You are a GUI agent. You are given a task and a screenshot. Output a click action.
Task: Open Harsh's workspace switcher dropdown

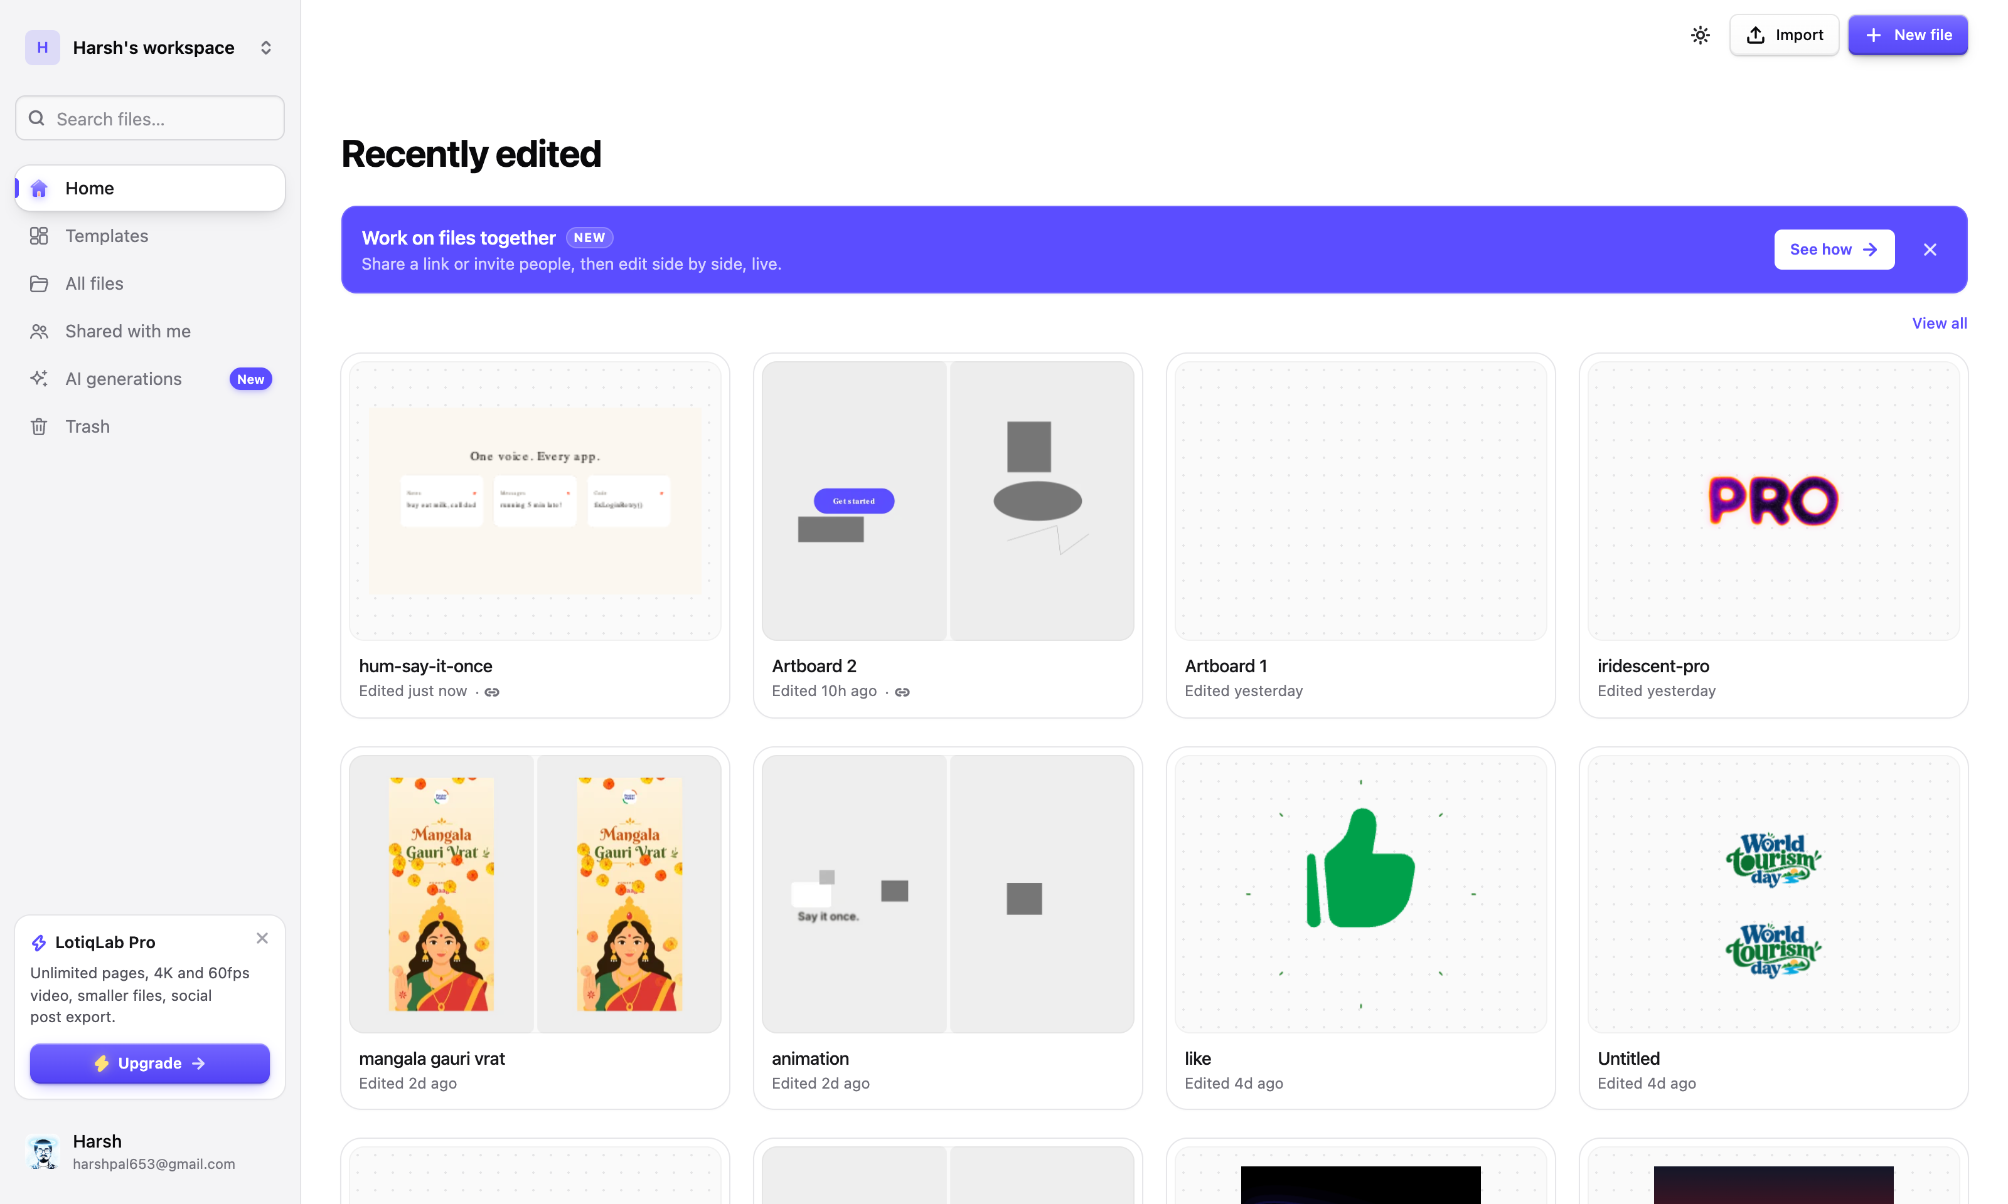(x=265, y=48)
